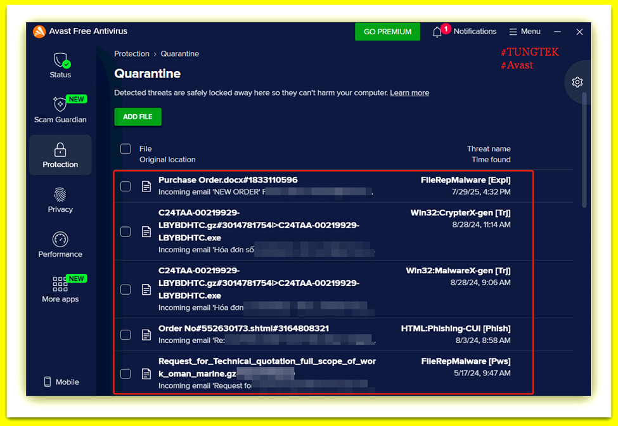Screen dimensions: 618x426
Task: Open the Learn more link
Action: tap(409, 93)
